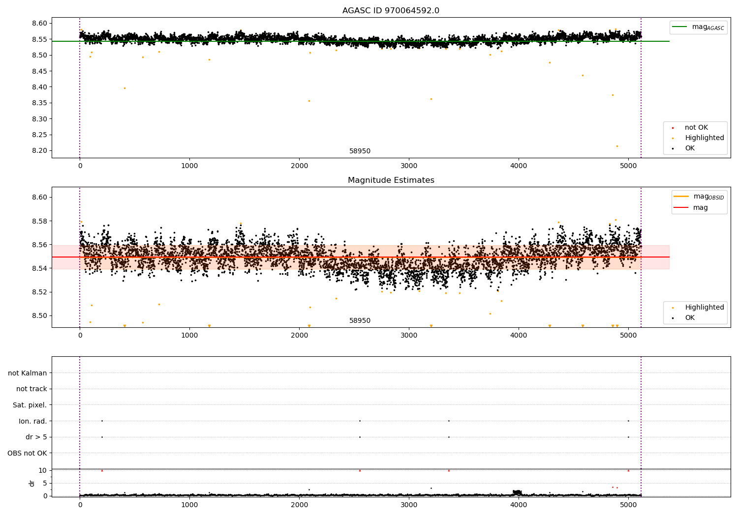Select the 'not OK' legend entry in top plot

[x=696, y=128]
